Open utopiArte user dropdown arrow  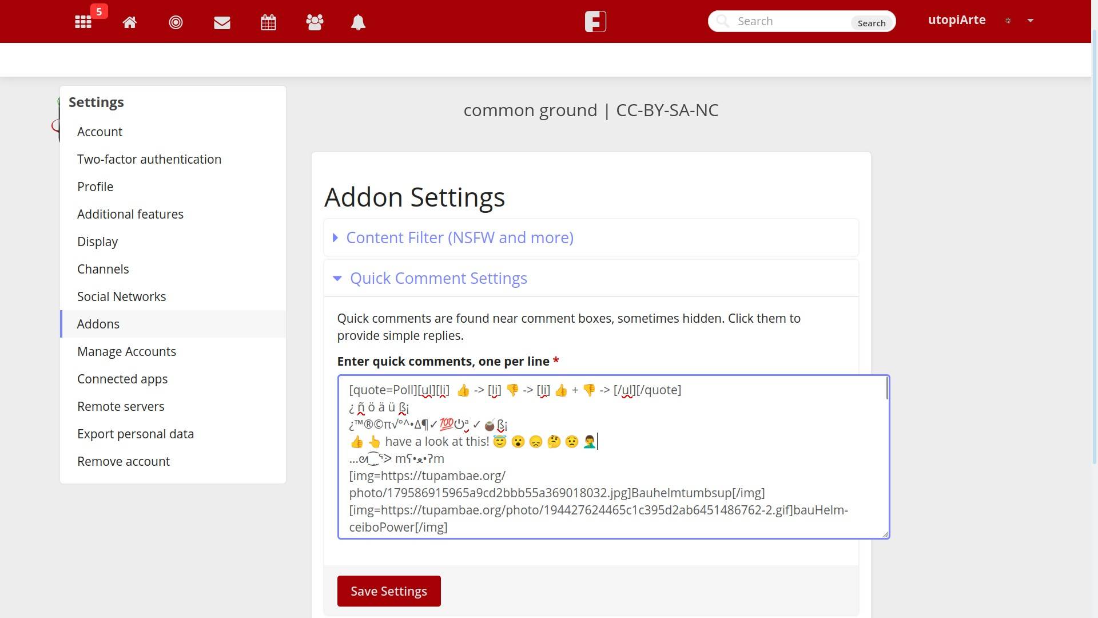[x=1031, y=21]
